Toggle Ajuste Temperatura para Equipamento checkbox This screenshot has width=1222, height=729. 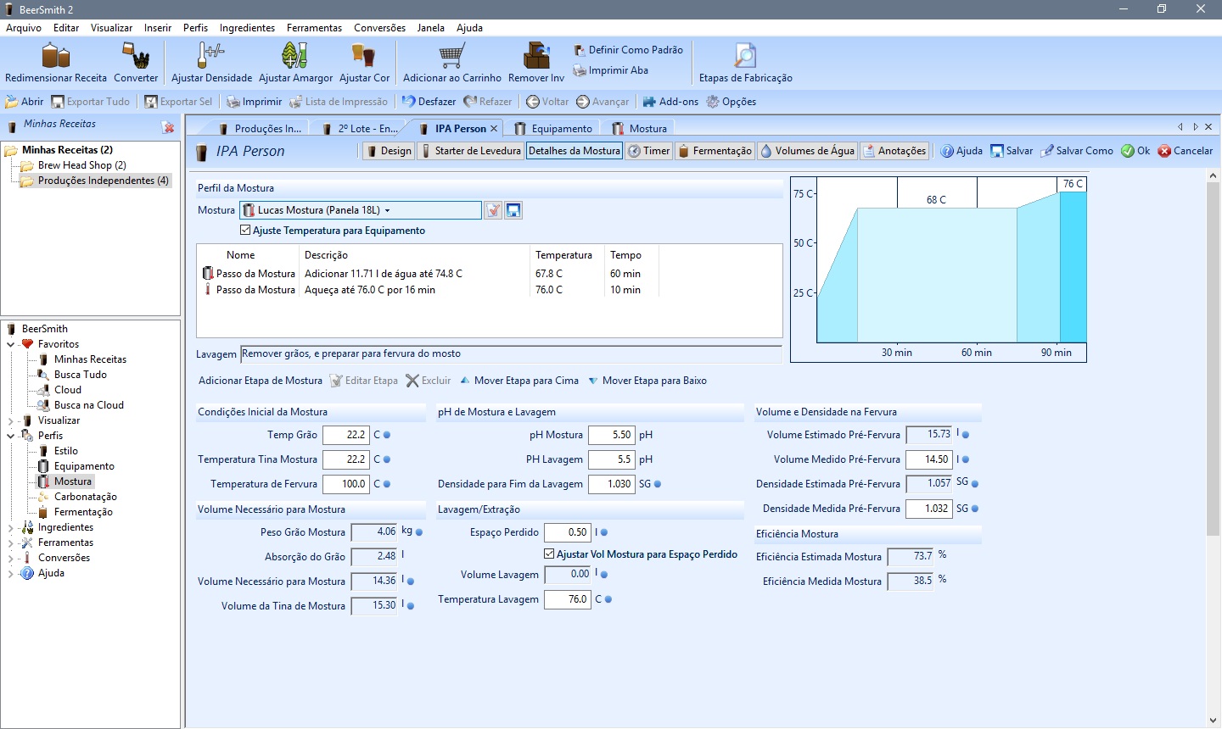tap(245, 231)
